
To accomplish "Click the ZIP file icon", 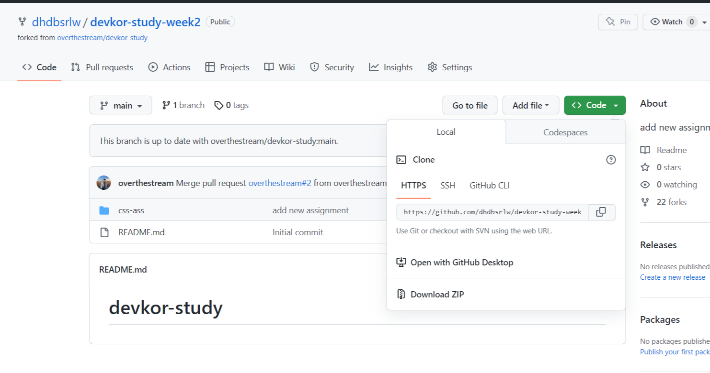I will pyautogui.click(x=401, y=294).
